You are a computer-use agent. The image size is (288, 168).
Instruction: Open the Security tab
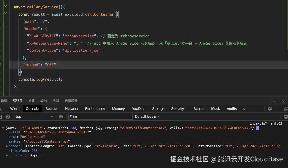tap(178, 109)
